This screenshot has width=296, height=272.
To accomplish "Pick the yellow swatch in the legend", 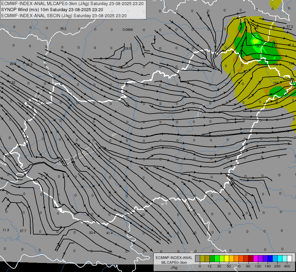I will pos(227,258).
